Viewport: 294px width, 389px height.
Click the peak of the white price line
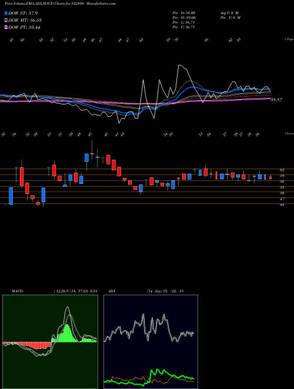click(180, 65)
